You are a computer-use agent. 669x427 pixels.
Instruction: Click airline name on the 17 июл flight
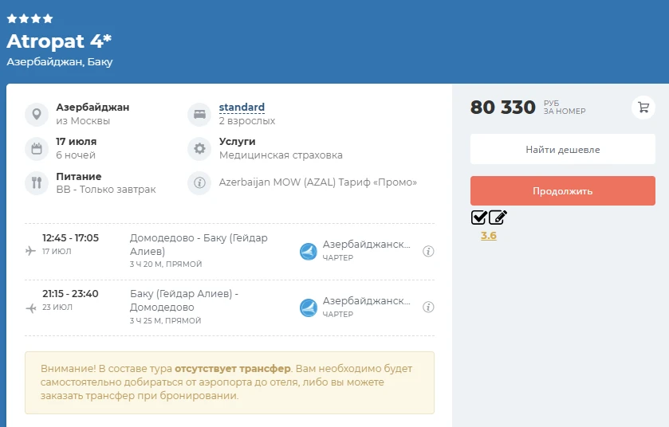[367, 245]
